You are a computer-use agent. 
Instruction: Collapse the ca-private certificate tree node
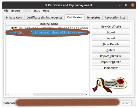8,28
